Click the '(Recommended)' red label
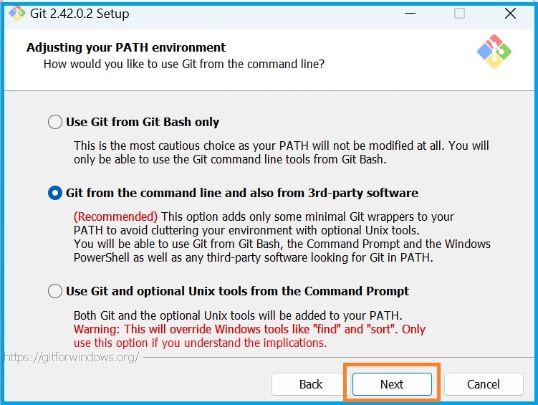The image size is (538, 405). (115, 216)
